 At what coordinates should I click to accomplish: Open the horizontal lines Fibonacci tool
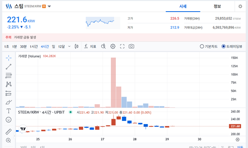click(x=9, y=76)
